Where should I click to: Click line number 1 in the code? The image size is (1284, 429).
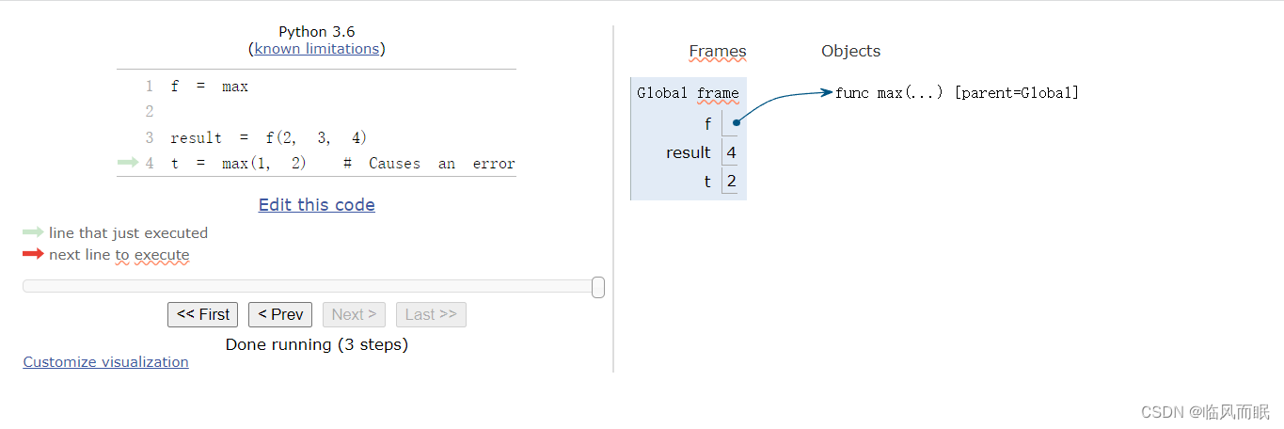pyautogui.click(x=149, y=87)
